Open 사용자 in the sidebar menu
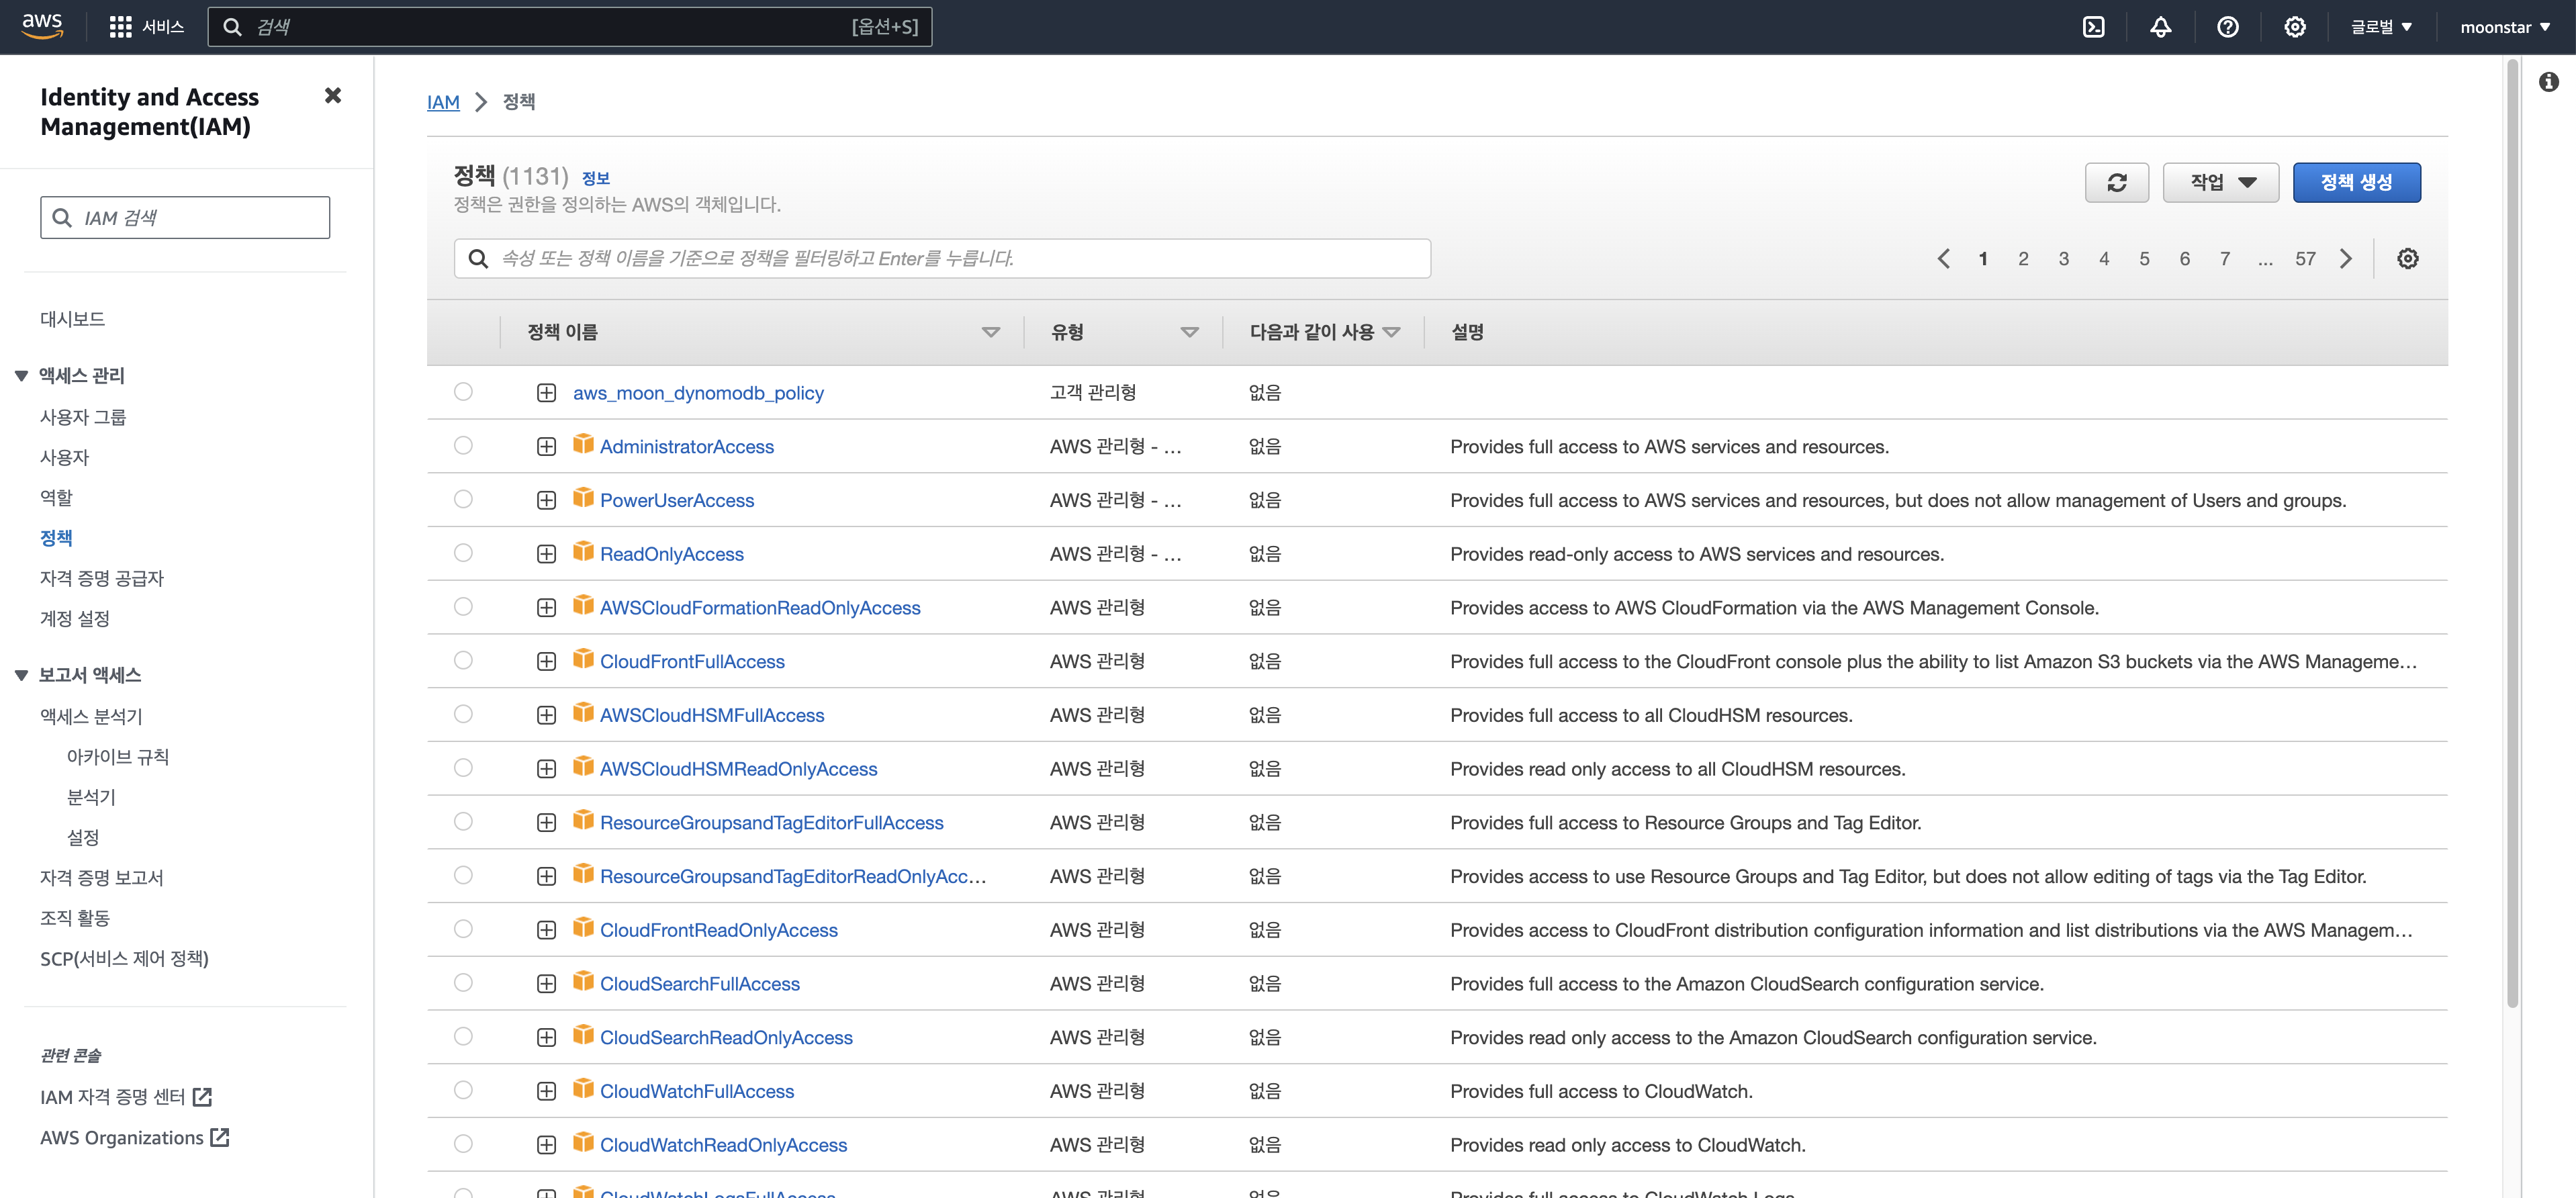Viewport: 2576px width, 1198px height. click(65, 457)
